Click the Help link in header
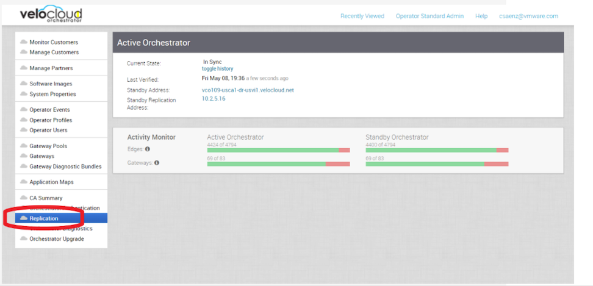This screenshot has width=593, height=286. 481,16
